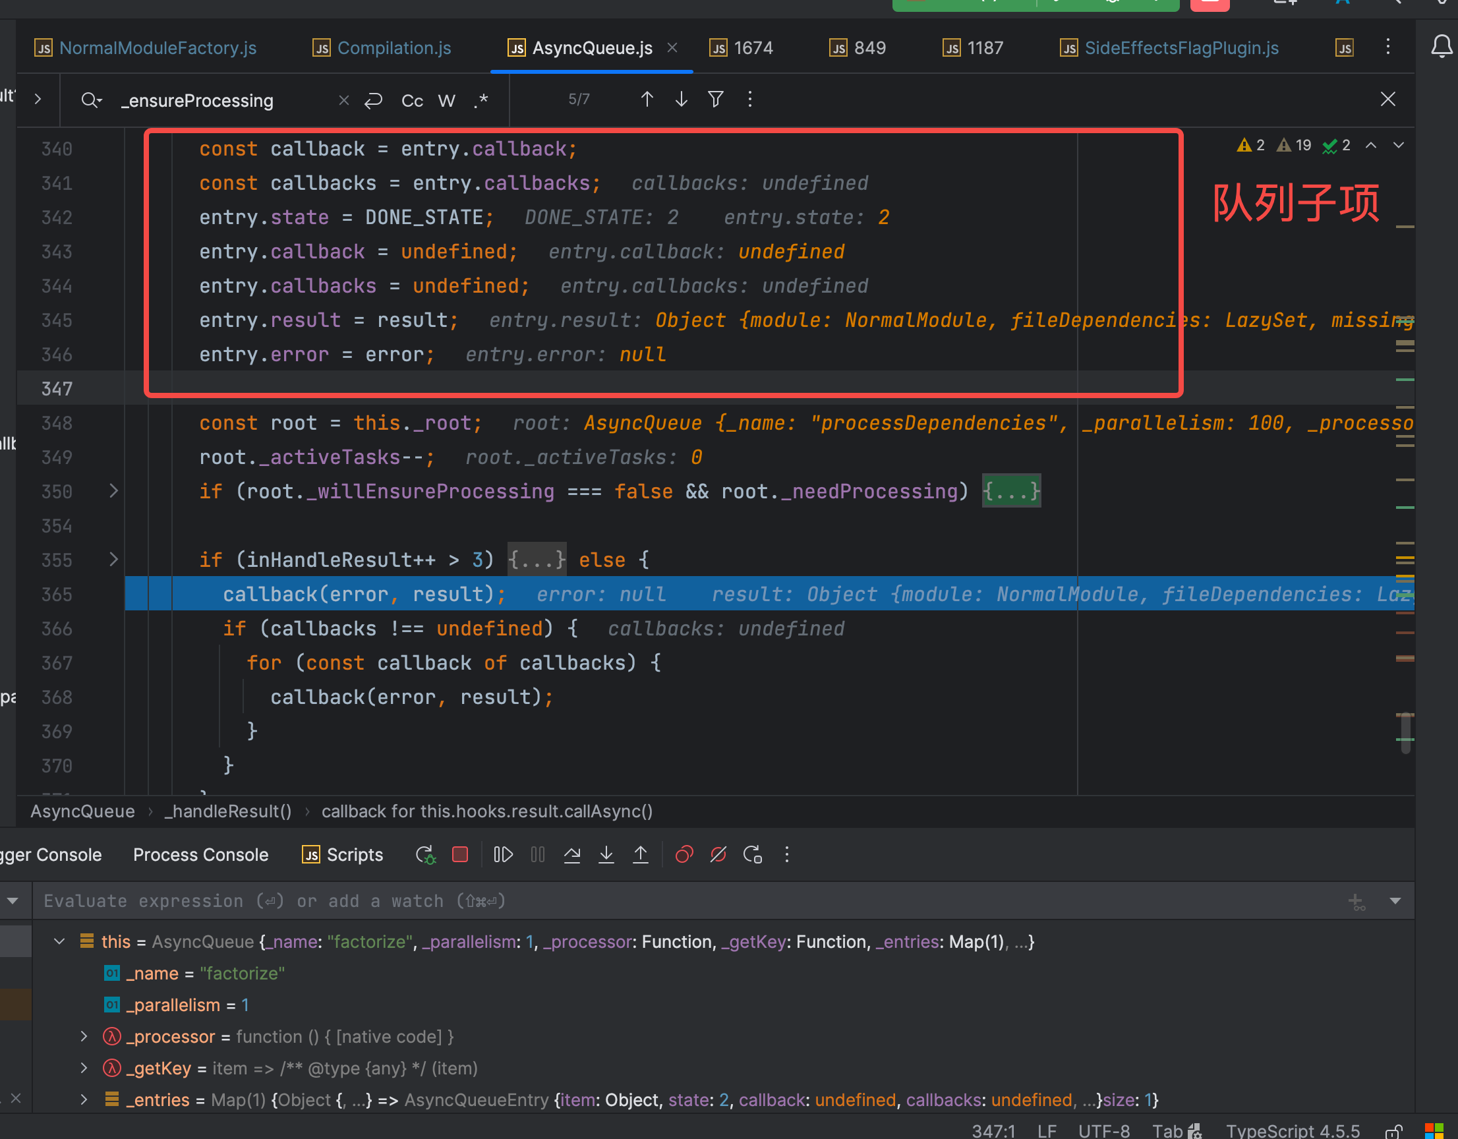Click the Rerun debug icon
Screen dimensions: 1458x1139
[x=425, y=855]
